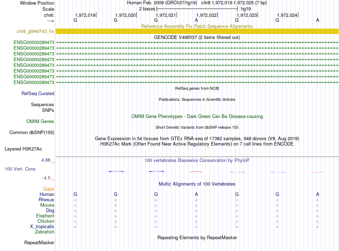Click the RefSeq genes from NCBI title
Image resolution: width=339 pixels, height=251 pixels.
pyautogui.click(x=197, y=88)
